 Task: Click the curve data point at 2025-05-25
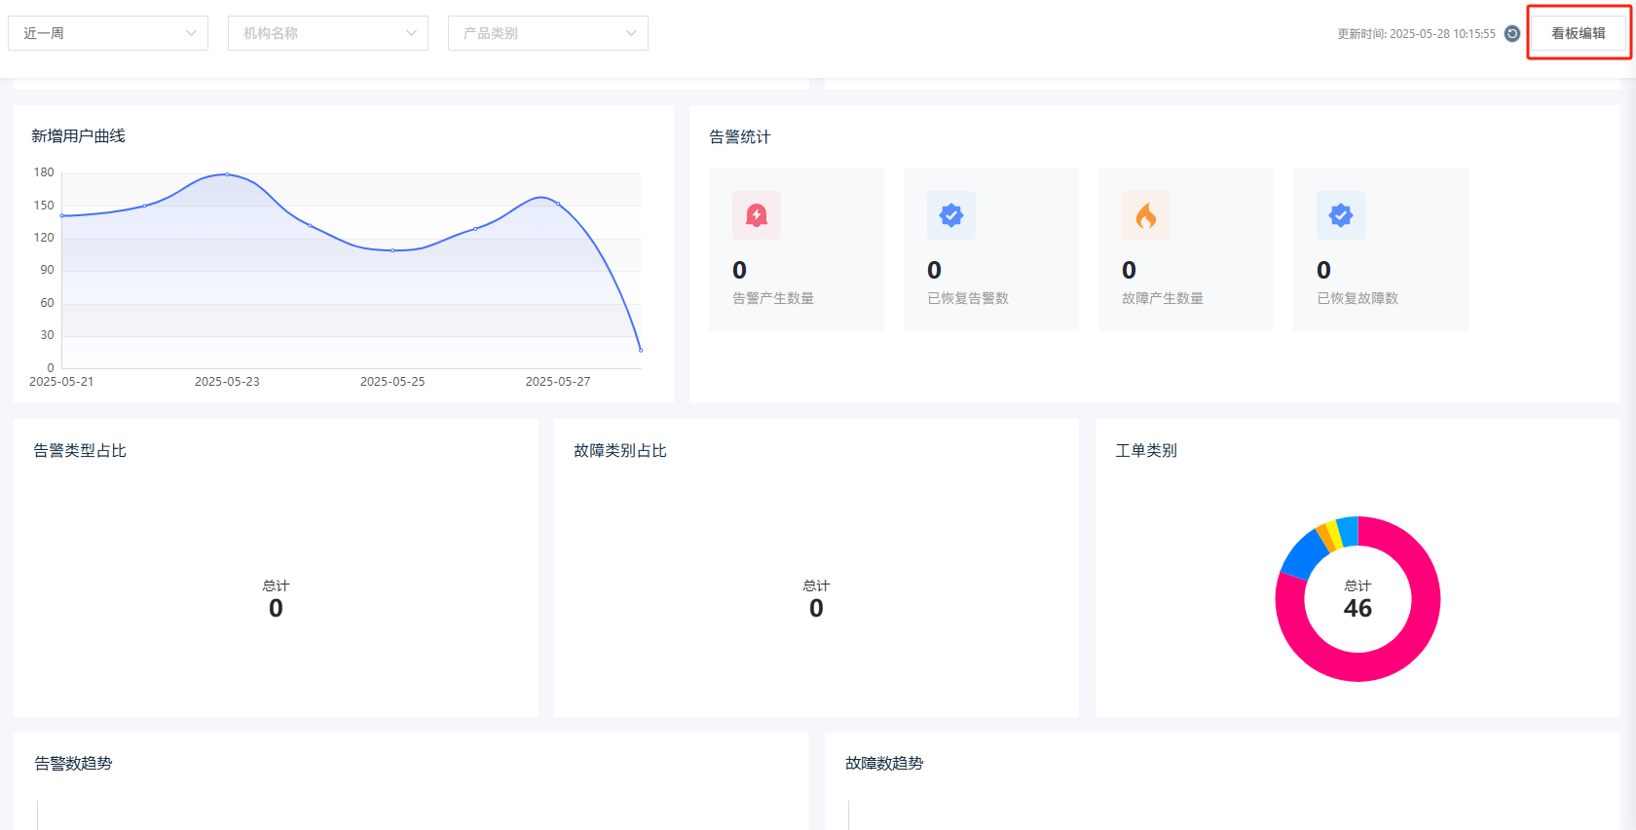(392, 250)
